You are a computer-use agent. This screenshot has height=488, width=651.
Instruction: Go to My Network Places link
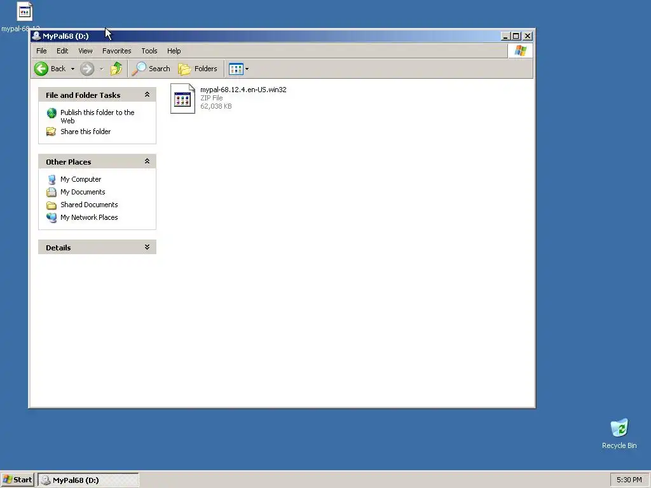(89, 217)
